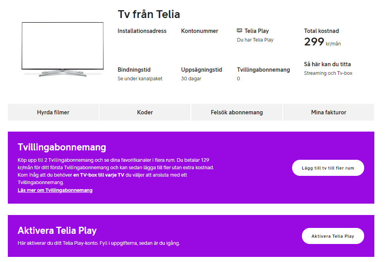View the Mina fakturor tab
The width and height of the screenshot is (390, 262).
pyautogui.click(x=328, y=112)
